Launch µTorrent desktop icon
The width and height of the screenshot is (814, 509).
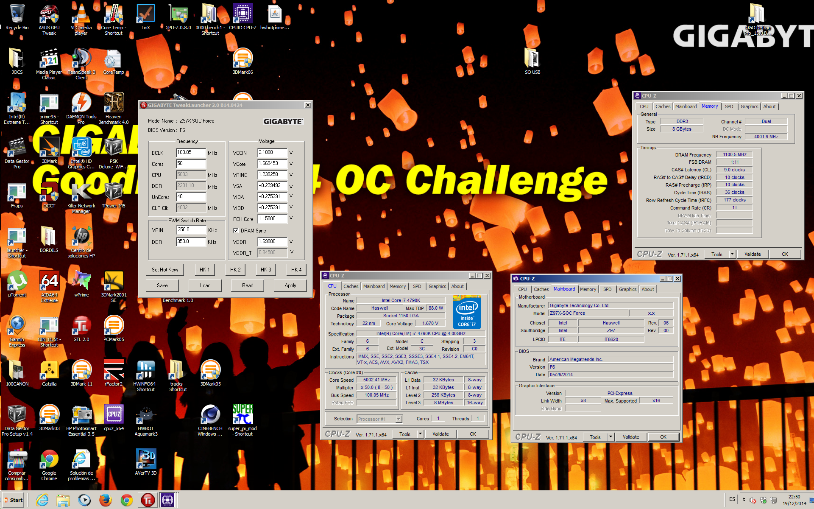click(x=17, y=284)
